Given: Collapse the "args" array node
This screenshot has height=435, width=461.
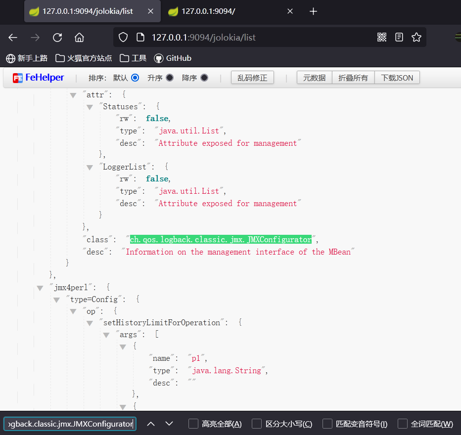Looking at the screenshot, I should click(106, 335).
